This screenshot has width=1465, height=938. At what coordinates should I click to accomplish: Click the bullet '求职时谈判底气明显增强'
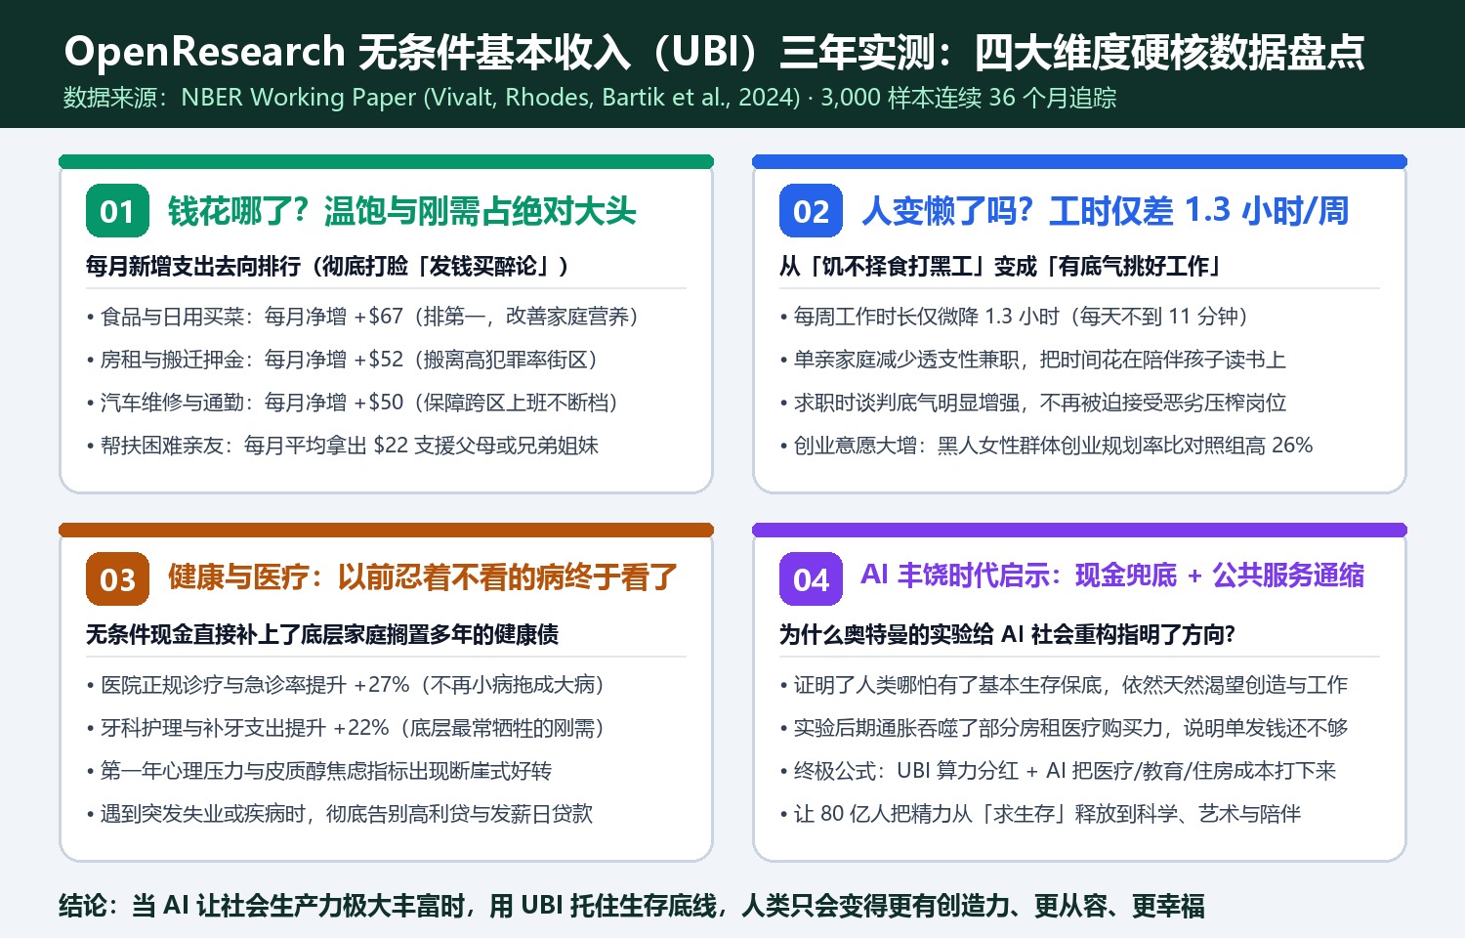point(1033,403)
